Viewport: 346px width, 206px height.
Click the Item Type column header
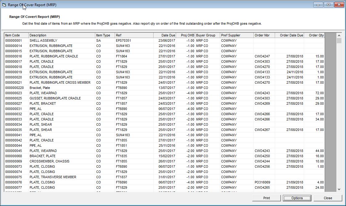coord(105,35)
